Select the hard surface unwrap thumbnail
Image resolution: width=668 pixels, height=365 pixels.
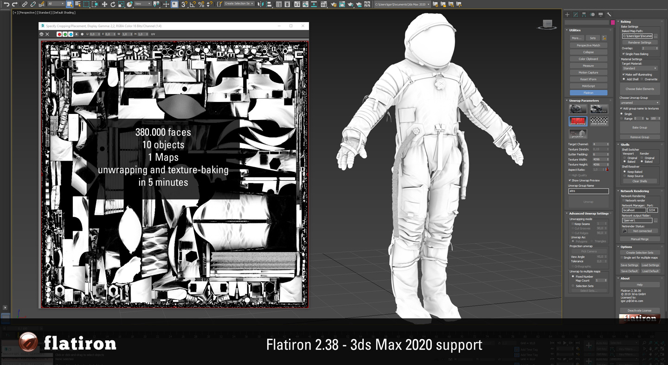(x=599, y=109)
